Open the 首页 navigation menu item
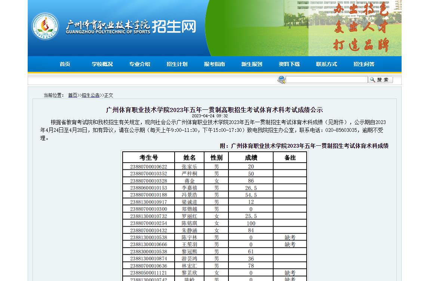This screenshot has width=430, height=281. 65,64
